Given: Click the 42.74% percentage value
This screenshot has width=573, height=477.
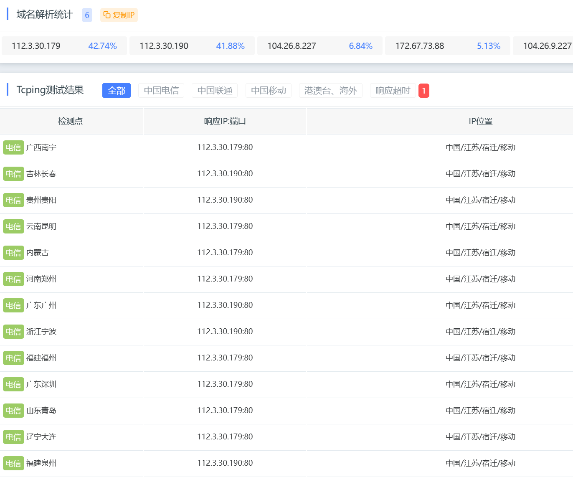Looking at the screenshot, I should 103,46.
